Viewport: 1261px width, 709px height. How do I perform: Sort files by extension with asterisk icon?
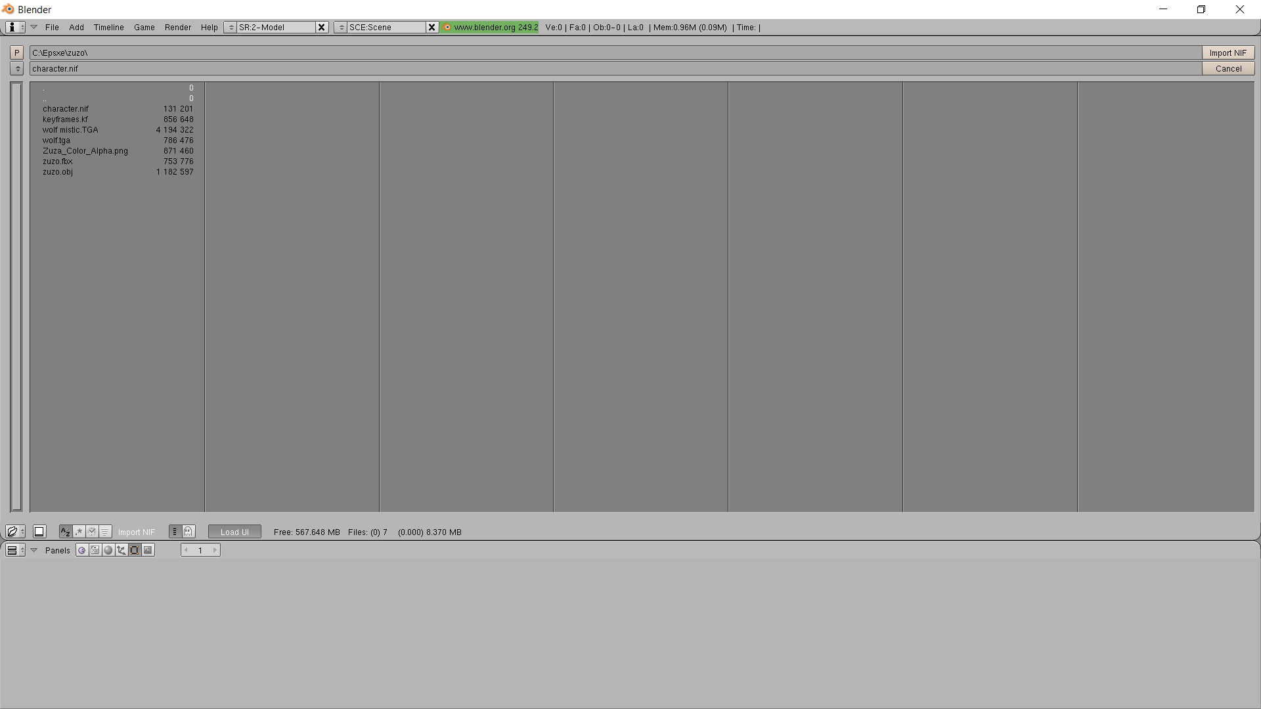pos(79,532)
